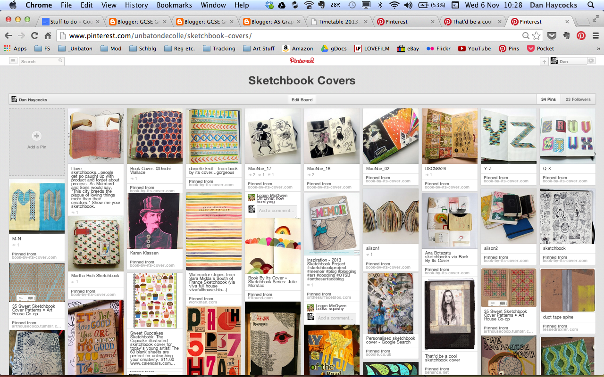The width and height of the screenshot is (604, 377).
Task: Click Add a comment box under Memoir pin
Action: coord(336,318)
